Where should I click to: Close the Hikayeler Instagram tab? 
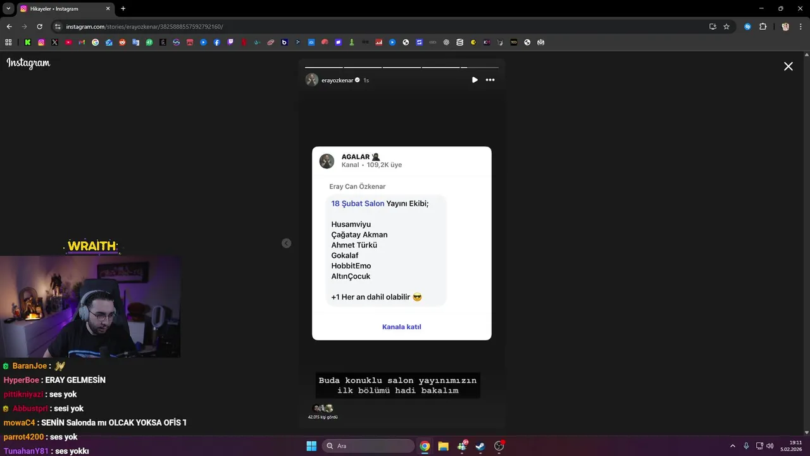[108, 9]
